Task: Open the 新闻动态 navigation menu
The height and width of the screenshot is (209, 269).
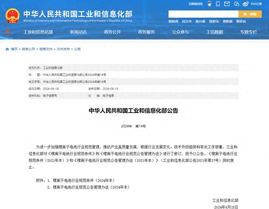Action: coord(78,32)
